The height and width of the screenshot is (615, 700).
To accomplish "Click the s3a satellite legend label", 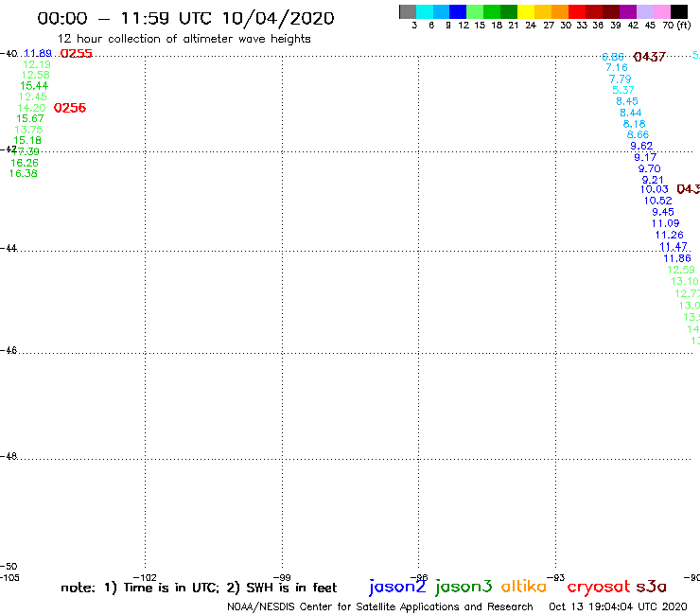I will (651, 587).
